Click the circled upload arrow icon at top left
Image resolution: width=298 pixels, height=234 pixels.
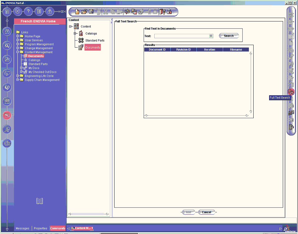click(50, 11)
